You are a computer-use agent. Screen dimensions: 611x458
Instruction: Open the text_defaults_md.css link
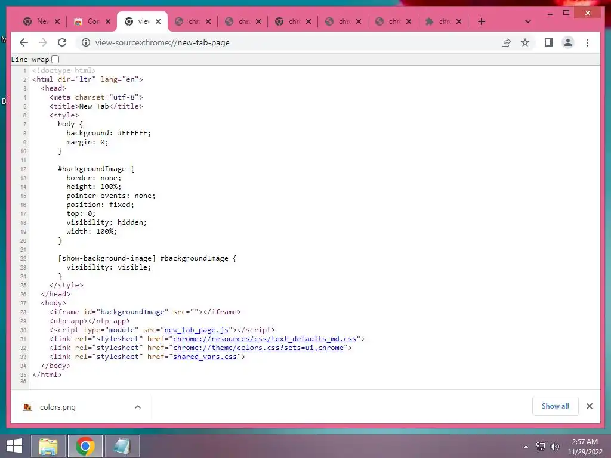(264, 339)
